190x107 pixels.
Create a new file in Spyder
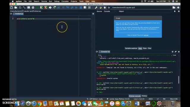click(x=12, y=7)
